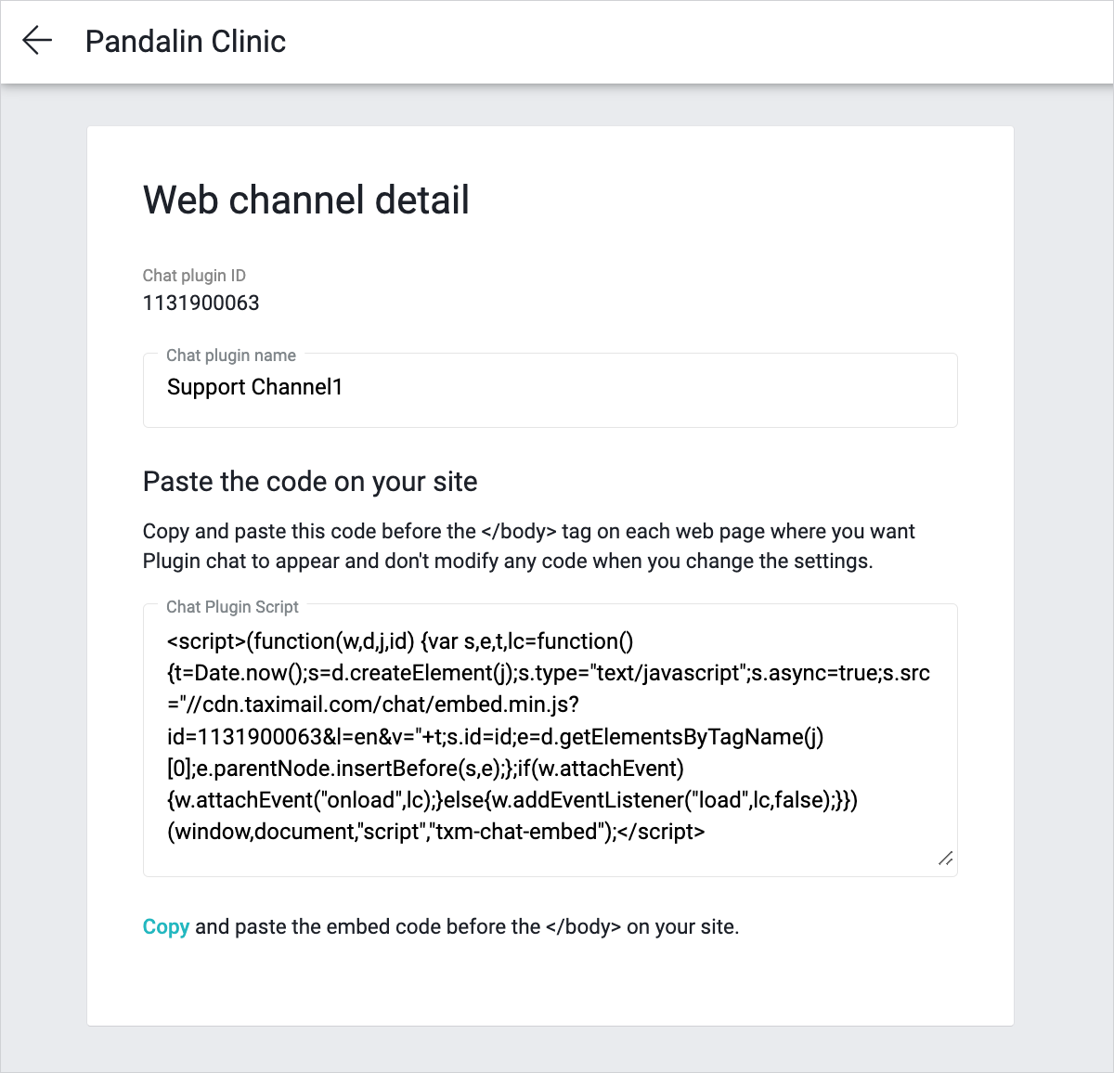Click the Chat plugin name floating label
Viewport: 1114px width, 1073px height.
230,356
